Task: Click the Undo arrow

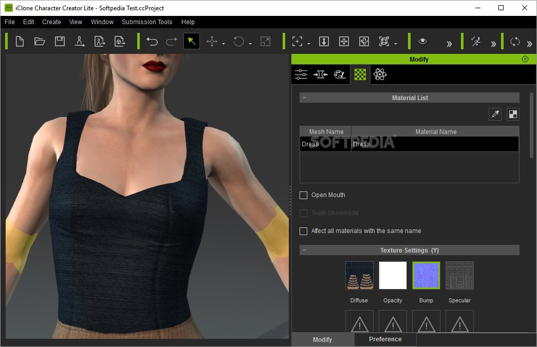Action: click(152, 42)
